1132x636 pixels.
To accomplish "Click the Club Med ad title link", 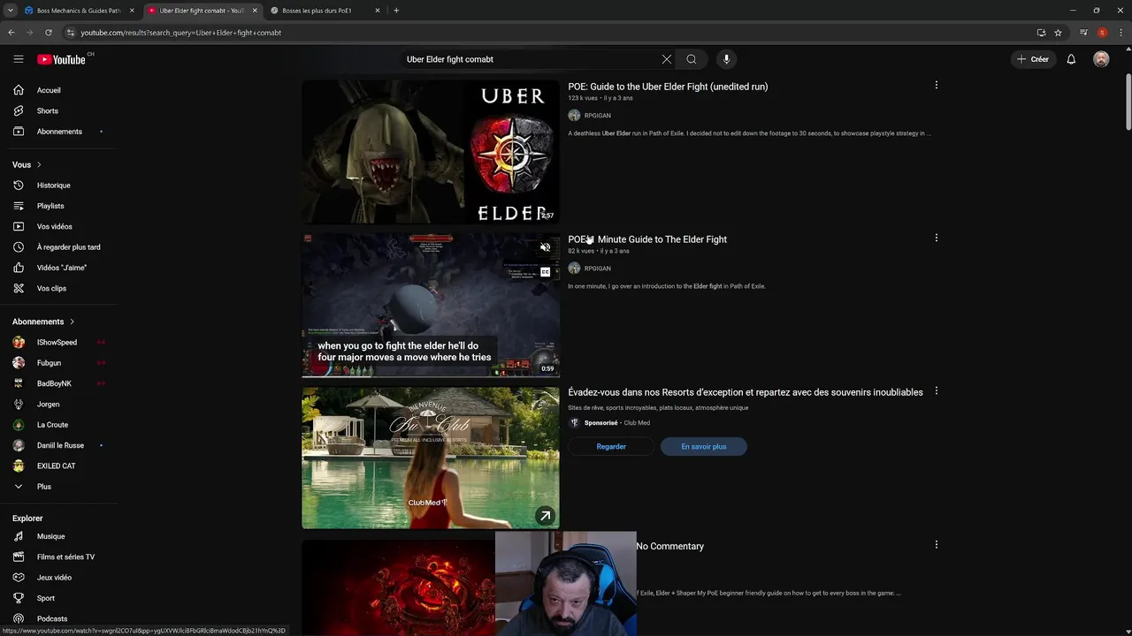I will pos(746,392).
